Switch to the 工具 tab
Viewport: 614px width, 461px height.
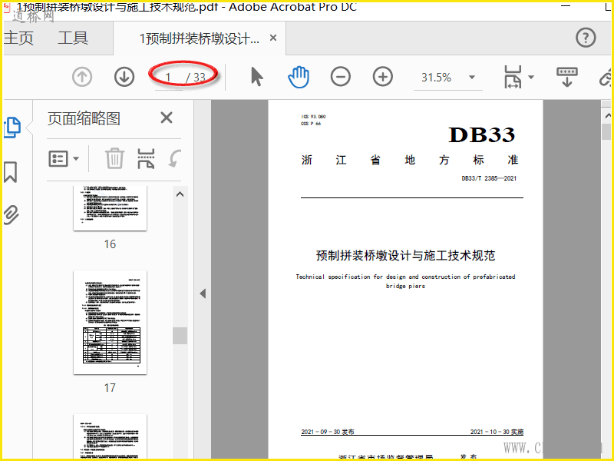[x=73, y=38]
